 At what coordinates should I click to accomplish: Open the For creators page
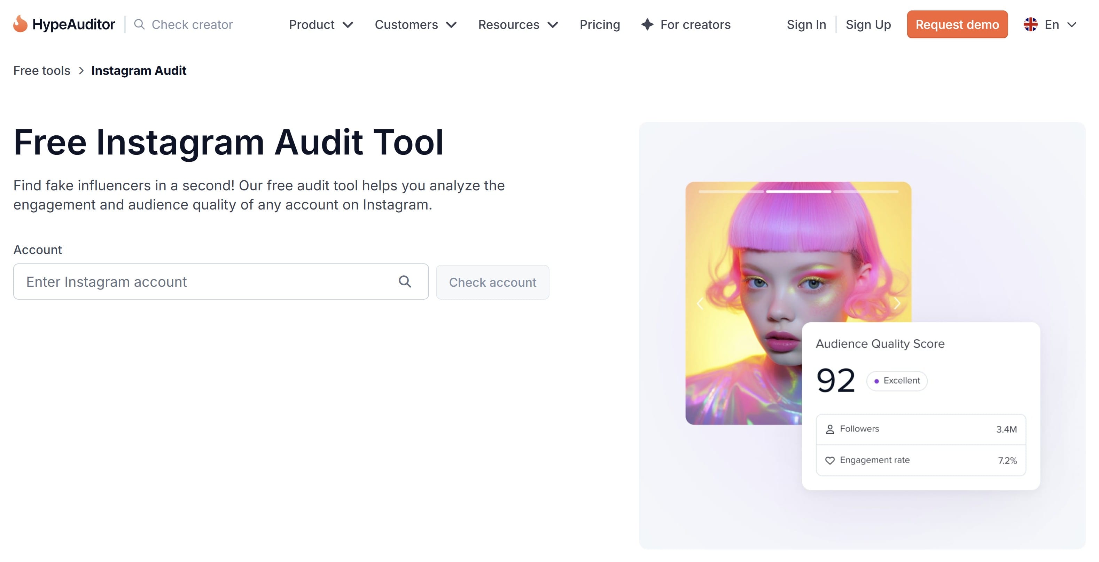coord(686,25)
